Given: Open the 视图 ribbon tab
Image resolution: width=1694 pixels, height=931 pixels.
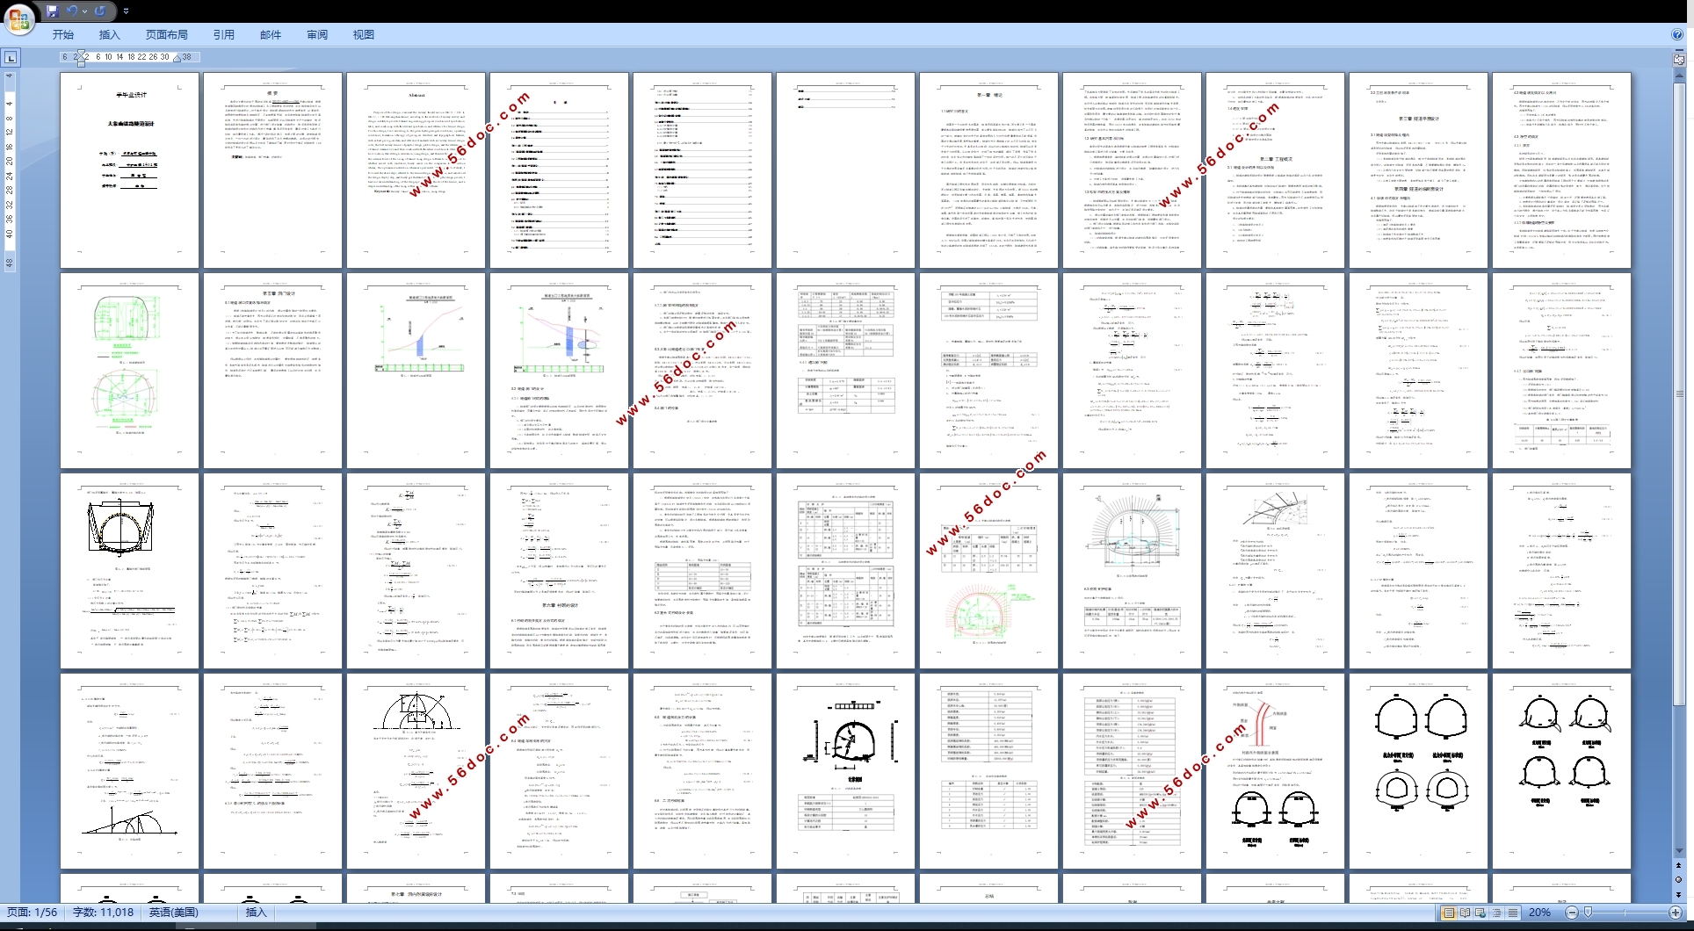Looking at the screenshot, I should pyautogui.click(x=364, y=35).
